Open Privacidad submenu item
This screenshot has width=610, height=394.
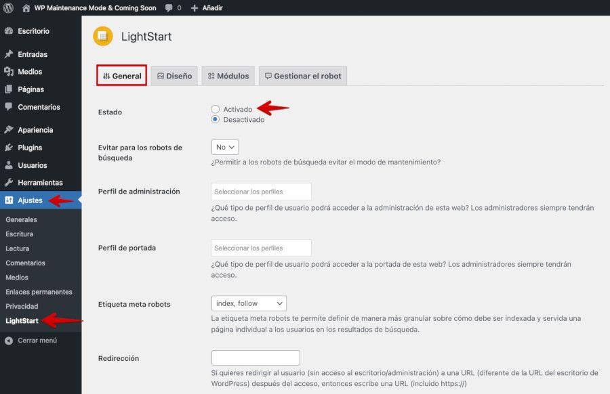pos(22,306)
